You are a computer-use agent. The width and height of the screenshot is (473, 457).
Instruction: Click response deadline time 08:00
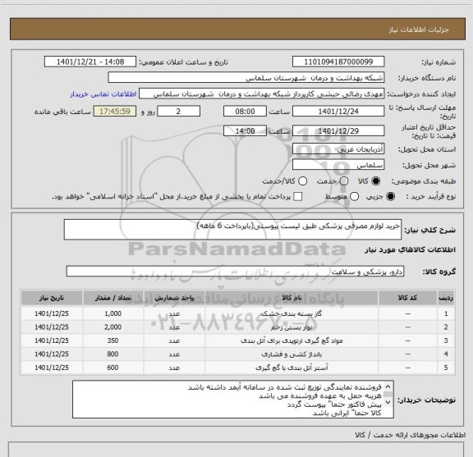(x=245, y=112)
